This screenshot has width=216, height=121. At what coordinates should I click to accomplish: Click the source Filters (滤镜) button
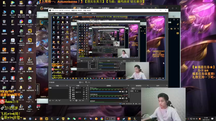[x=88, y=82]
